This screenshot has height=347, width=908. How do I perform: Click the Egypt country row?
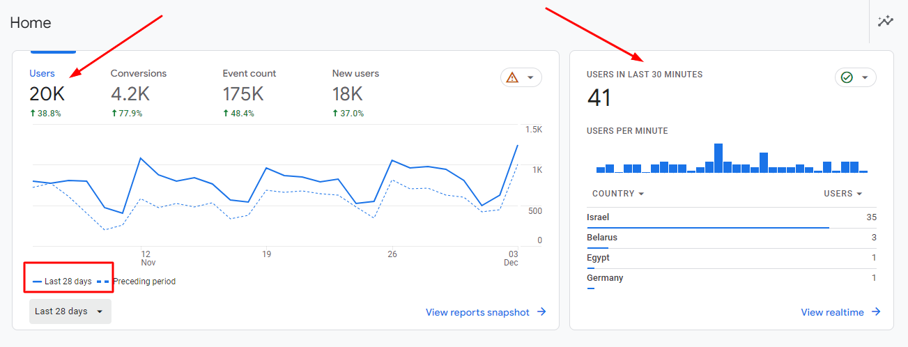[732, 259]
